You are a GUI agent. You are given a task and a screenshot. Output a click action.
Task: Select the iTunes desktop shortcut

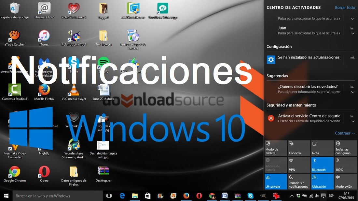point(44,38)
